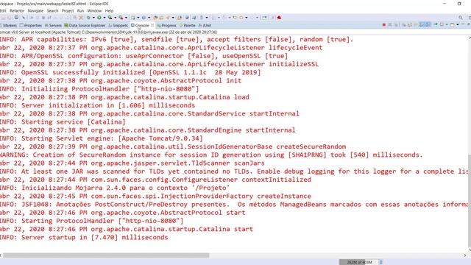Click line 'INFO: OpenSSL successfully initialized'
Screen dimensions: 471x265
130,72
